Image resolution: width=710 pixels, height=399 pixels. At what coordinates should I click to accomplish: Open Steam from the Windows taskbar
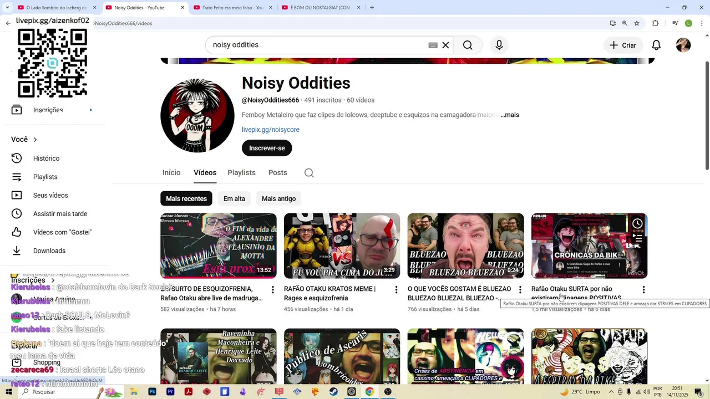(333, 392)
